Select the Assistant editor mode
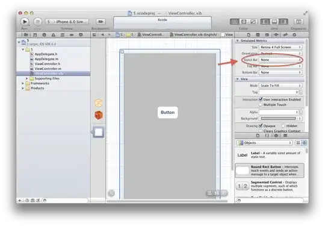 point(244,22)
